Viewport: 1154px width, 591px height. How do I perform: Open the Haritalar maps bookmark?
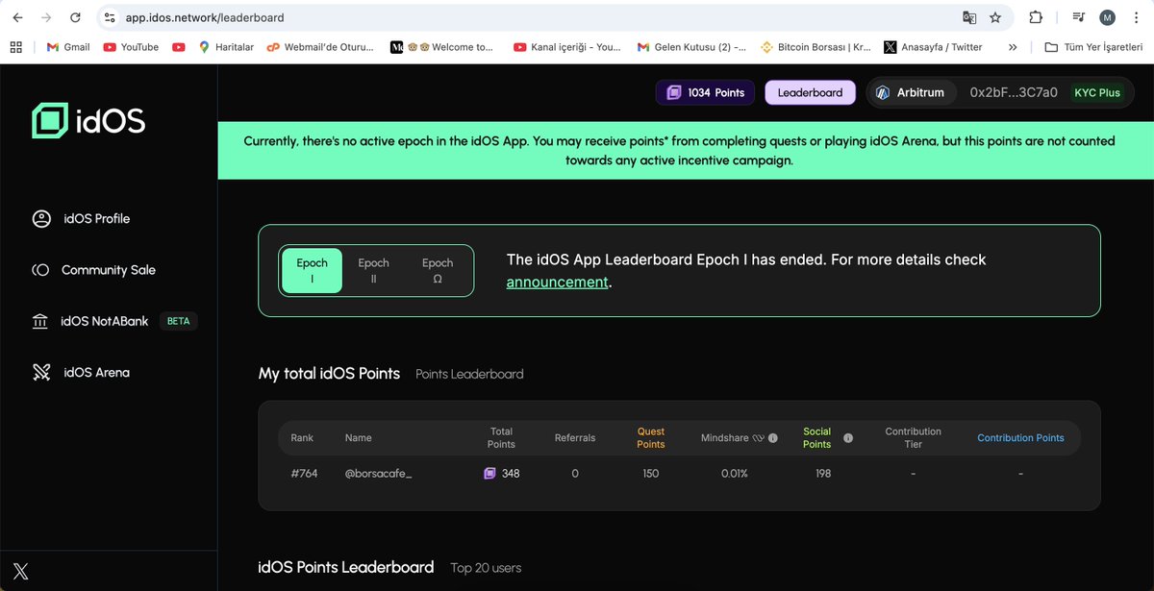click(x=226, y=46)
